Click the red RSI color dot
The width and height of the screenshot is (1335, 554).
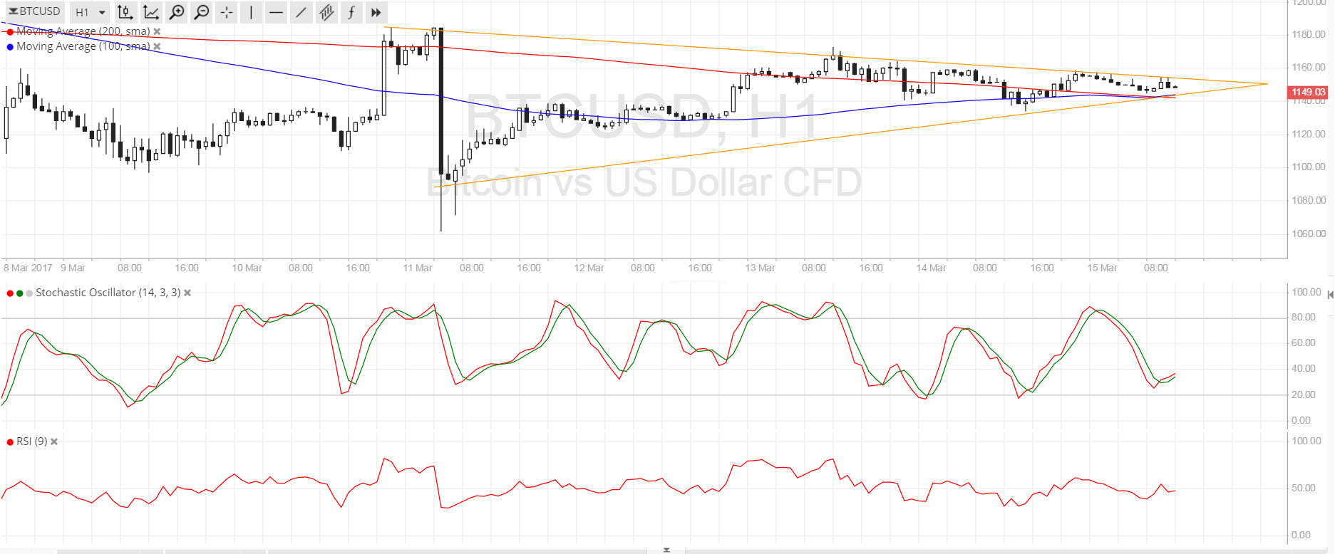point(10,442)
